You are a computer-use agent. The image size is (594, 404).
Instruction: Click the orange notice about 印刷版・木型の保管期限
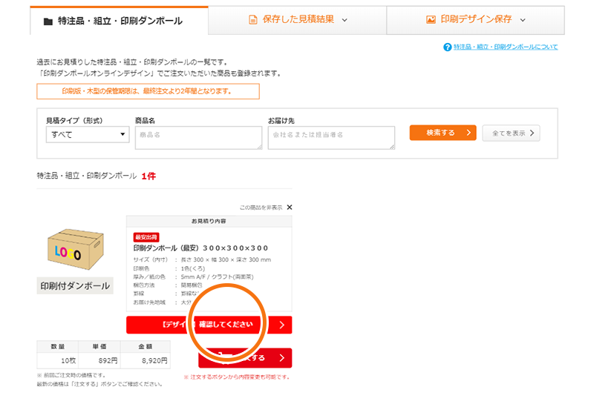click(x=148, y=91)
